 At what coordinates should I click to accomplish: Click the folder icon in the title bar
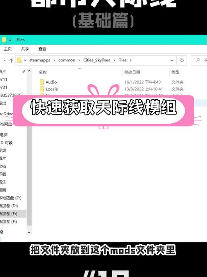click(4, 40)
